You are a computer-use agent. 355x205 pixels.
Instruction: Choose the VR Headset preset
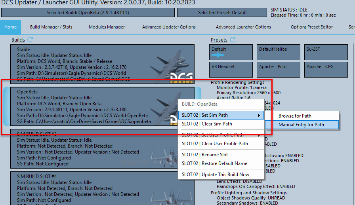pyautogui.click(x=231, y=70)
